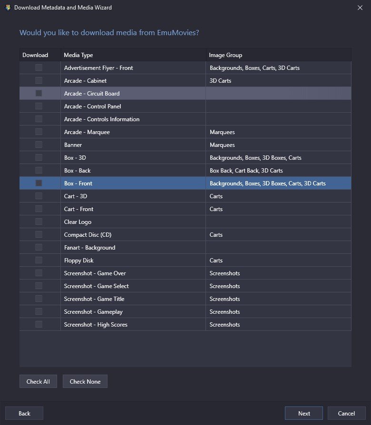
Task: Select the Arcade - Circuit Board row
Action: (185, 93)
